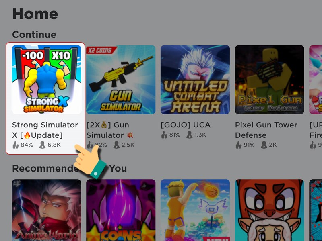Viewport: 322px width, 241px height.
Task: Click the Pixel Gun Tower Defense title
Action: 266,130
